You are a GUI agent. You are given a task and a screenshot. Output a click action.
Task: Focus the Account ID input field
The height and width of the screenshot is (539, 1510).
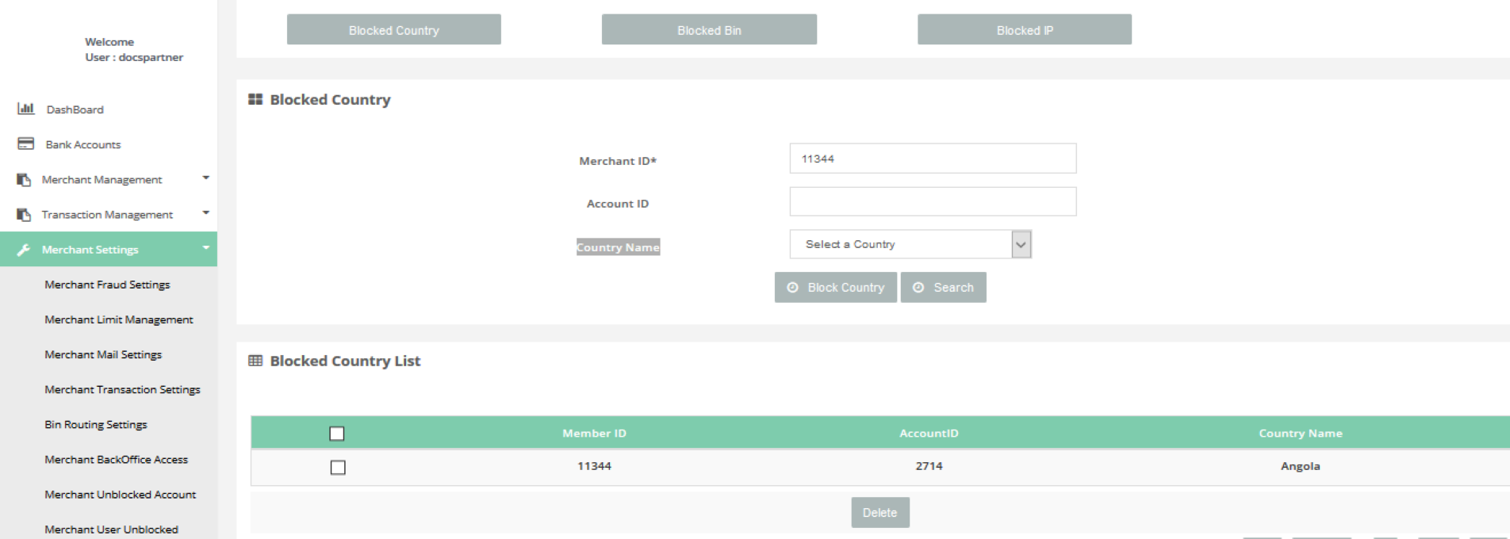click(x=933, y=201)
